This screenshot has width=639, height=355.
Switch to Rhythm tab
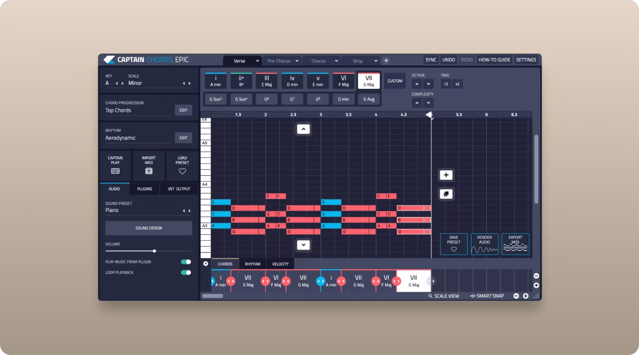tap(253, 264)
